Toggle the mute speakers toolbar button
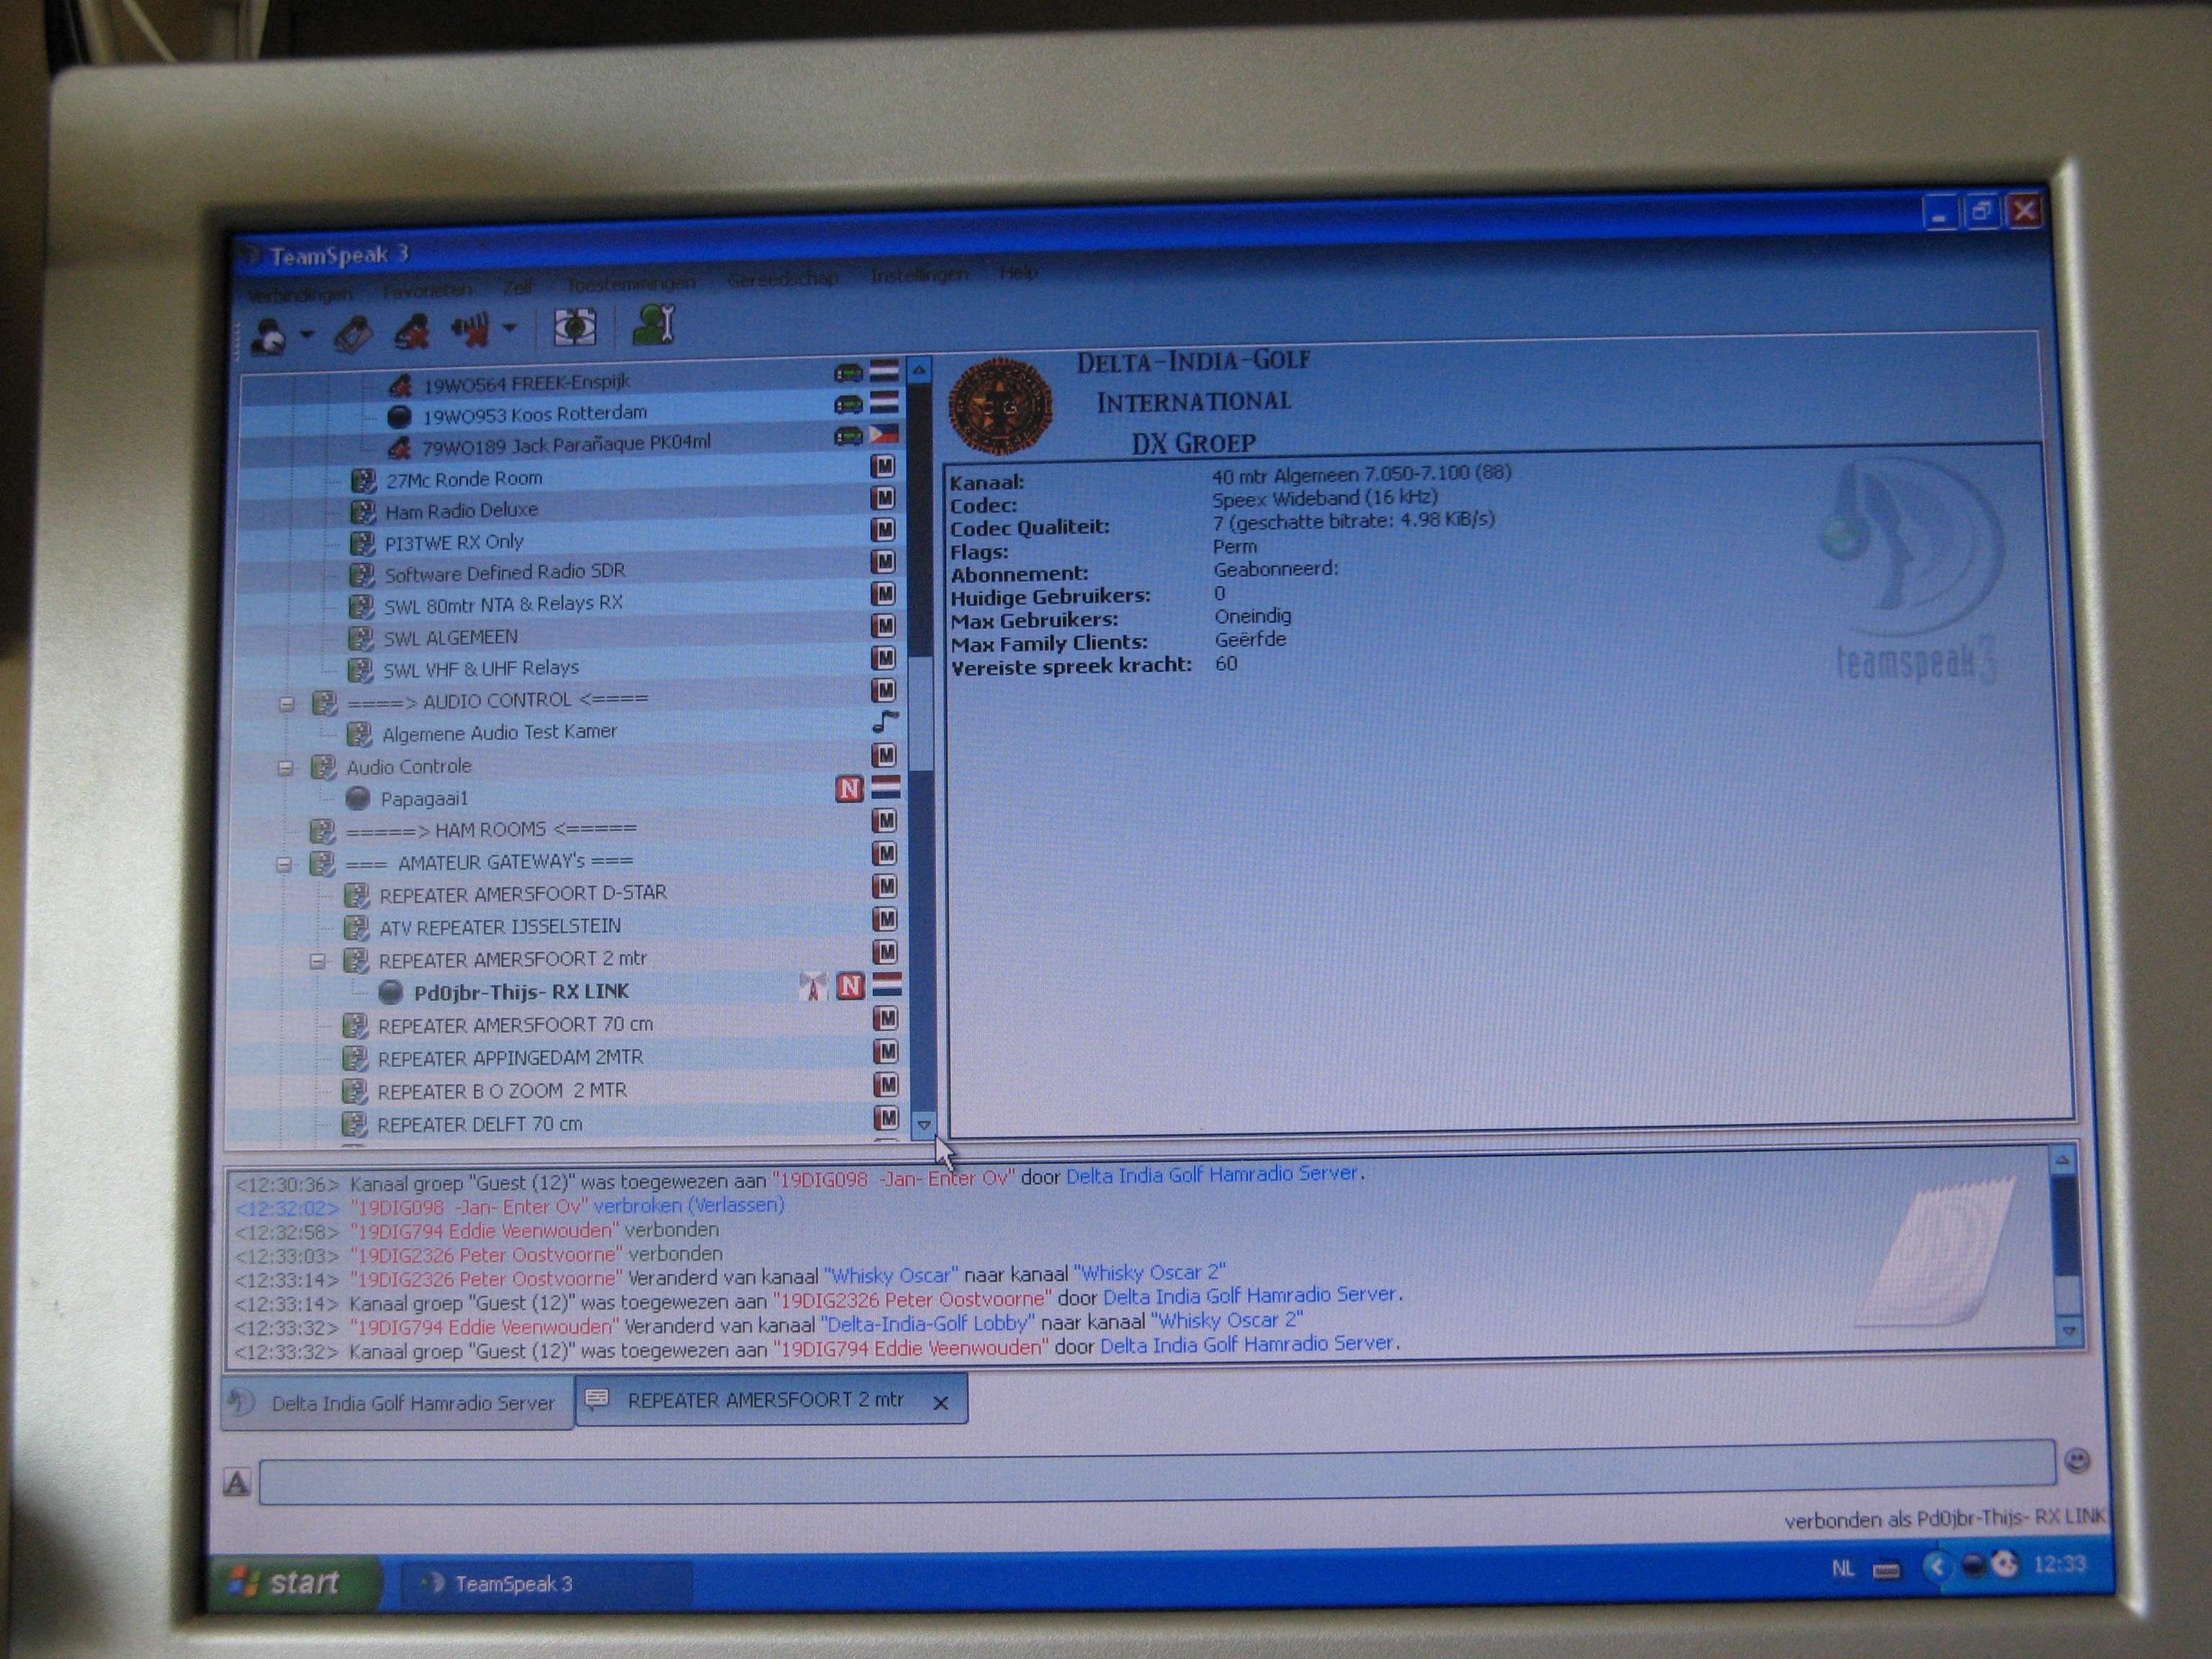 click(470, 329)
